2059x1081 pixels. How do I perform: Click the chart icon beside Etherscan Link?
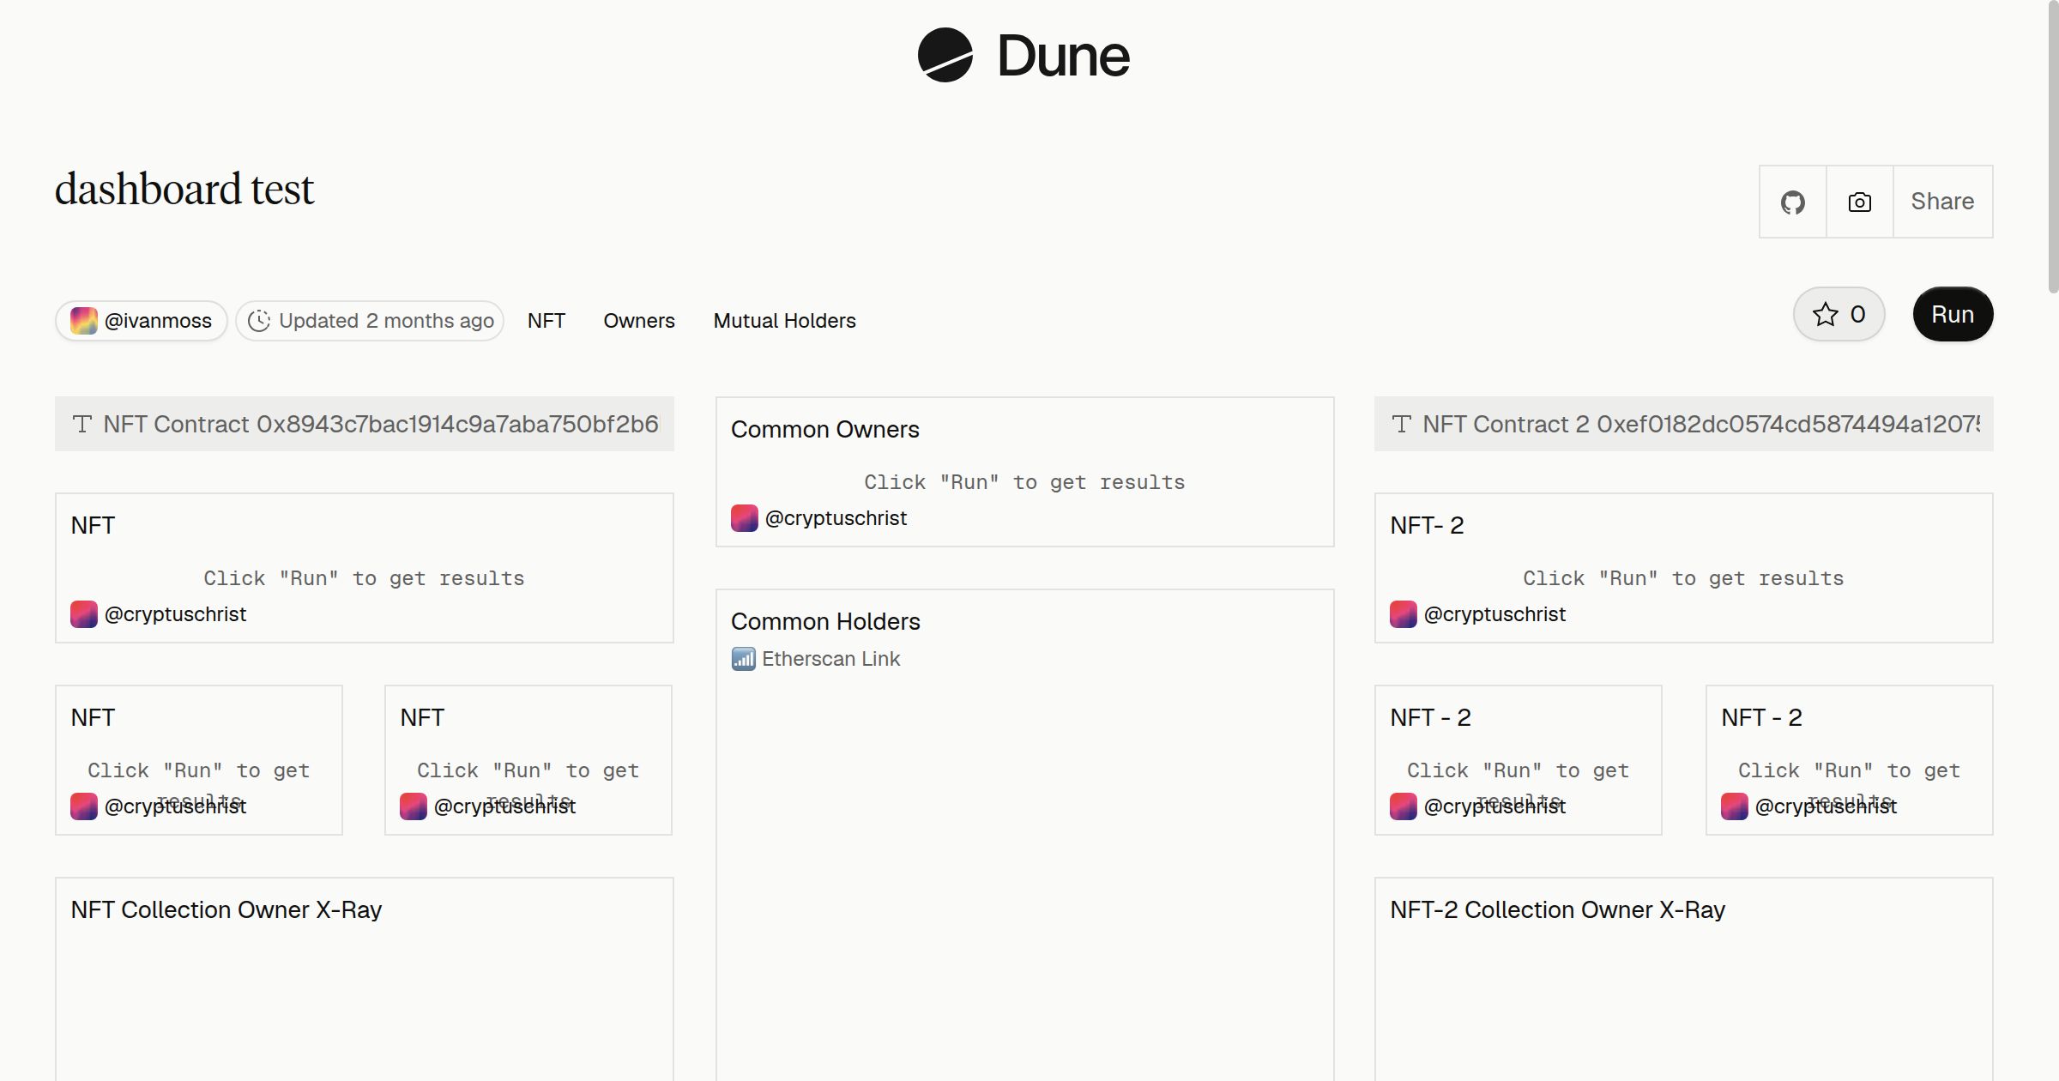743,659
